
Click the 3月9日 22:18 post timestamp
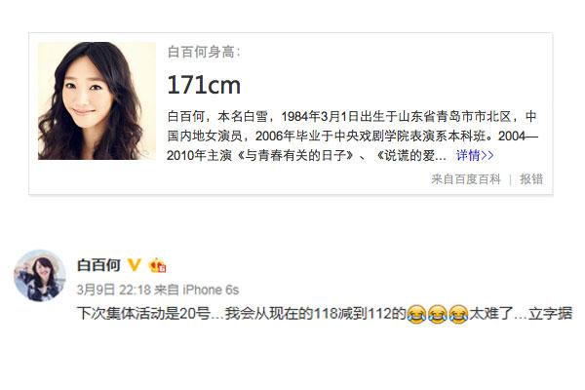(x=113, y=290)
